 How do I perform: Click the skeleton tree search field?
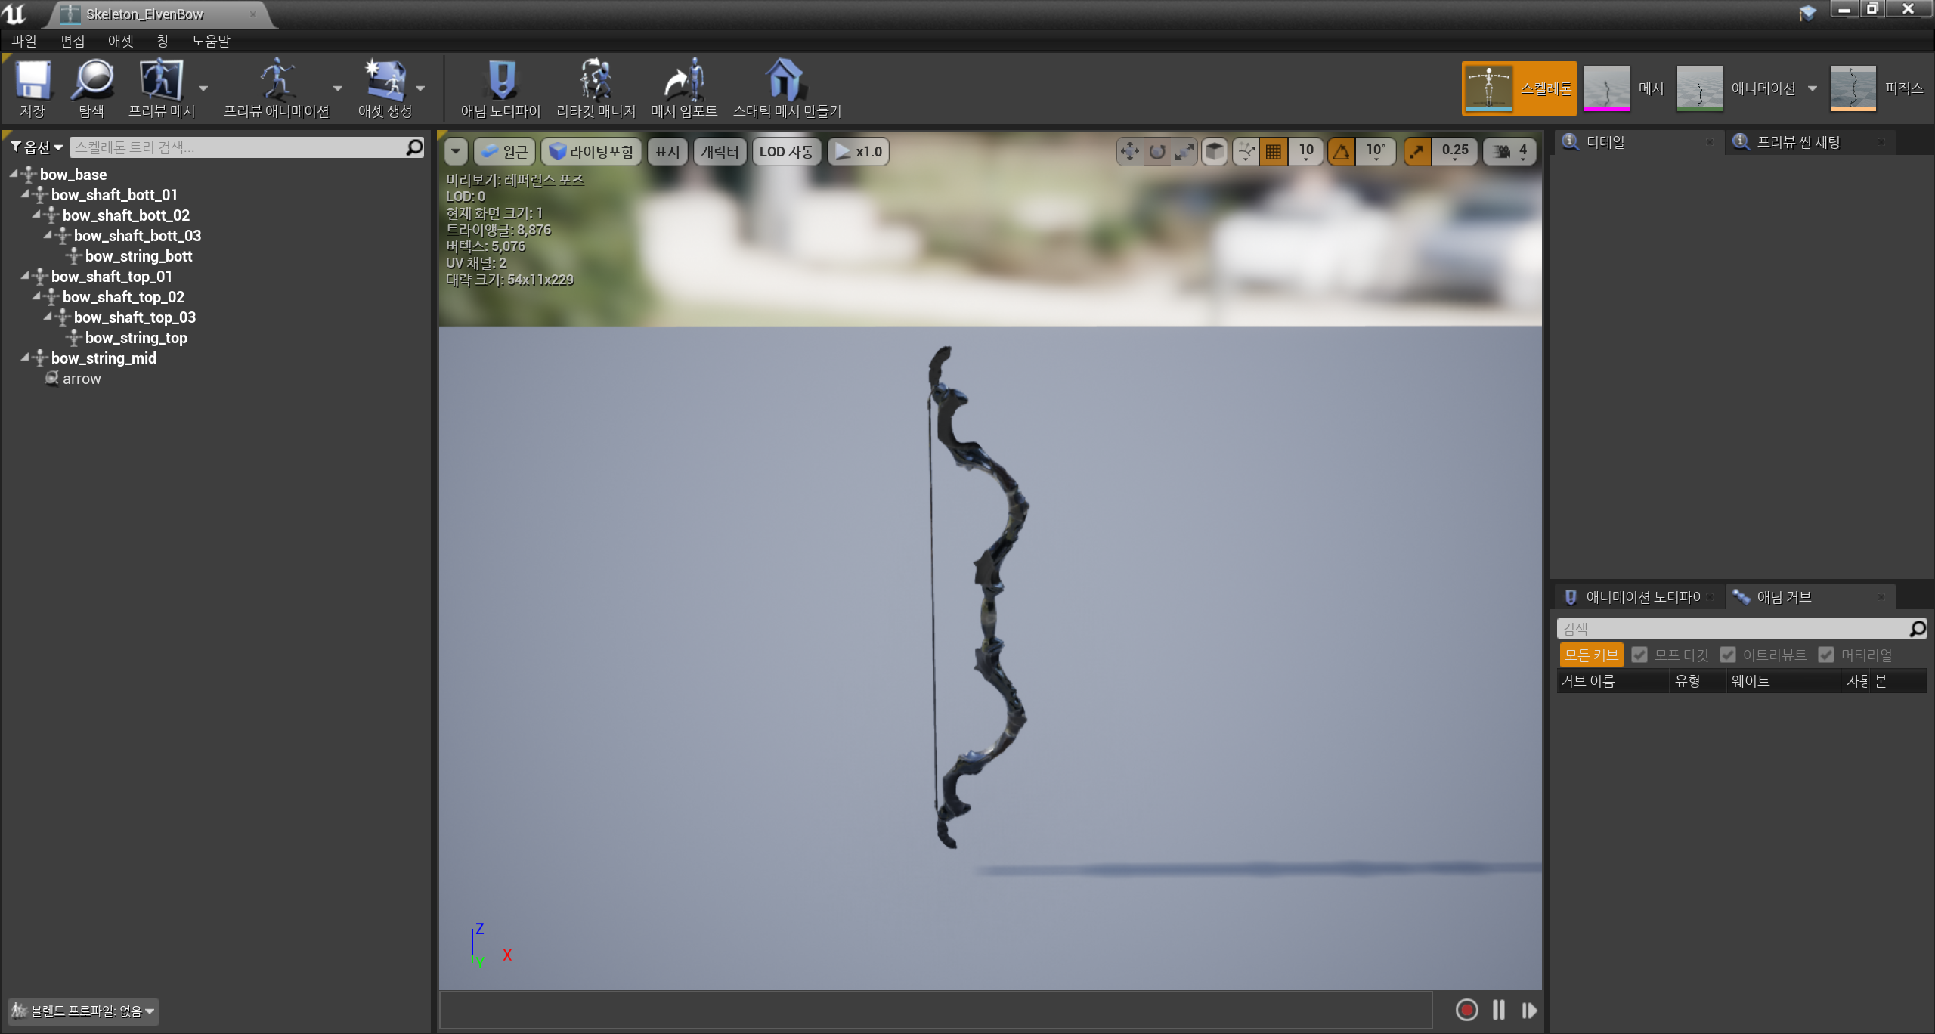(x=238, y=147)
